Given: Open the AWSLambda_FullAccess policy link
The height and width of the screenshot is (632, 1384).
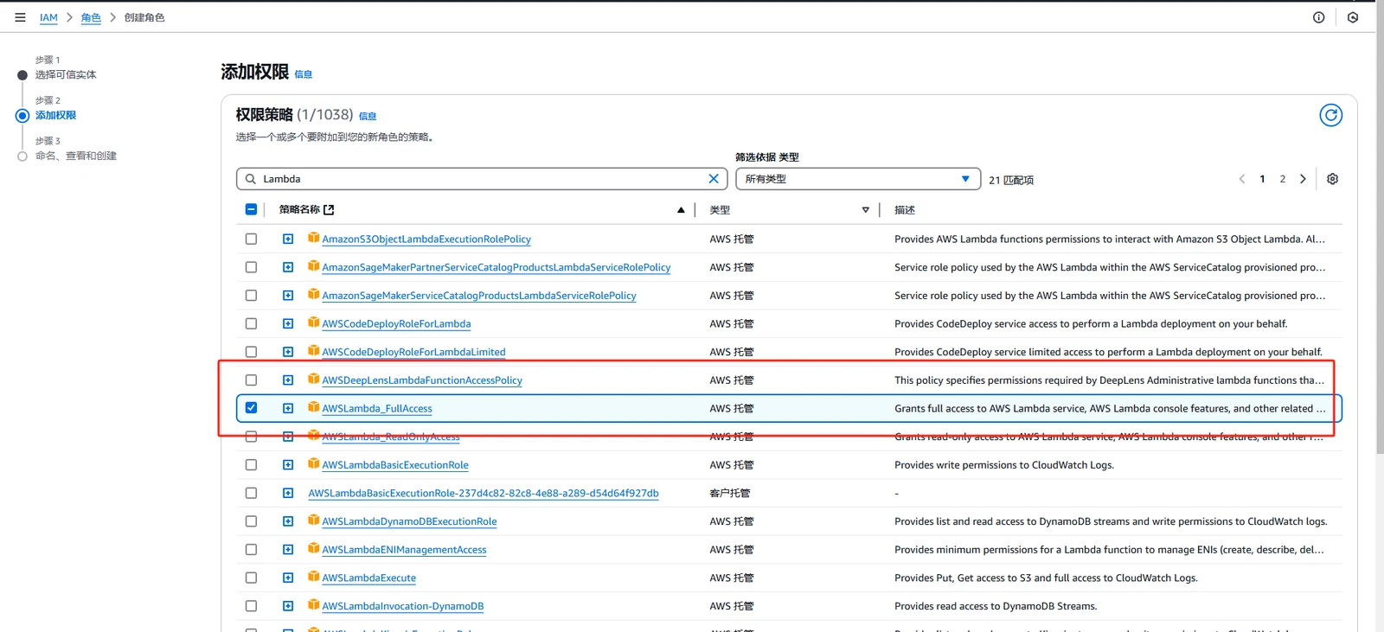Looking at the screenshot, I should pyautogui.click(x=377, y=409).
